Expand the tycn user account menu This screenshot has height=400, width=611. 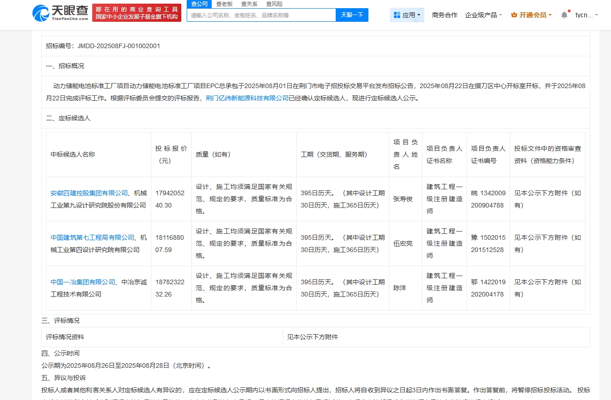pos(586,15)
